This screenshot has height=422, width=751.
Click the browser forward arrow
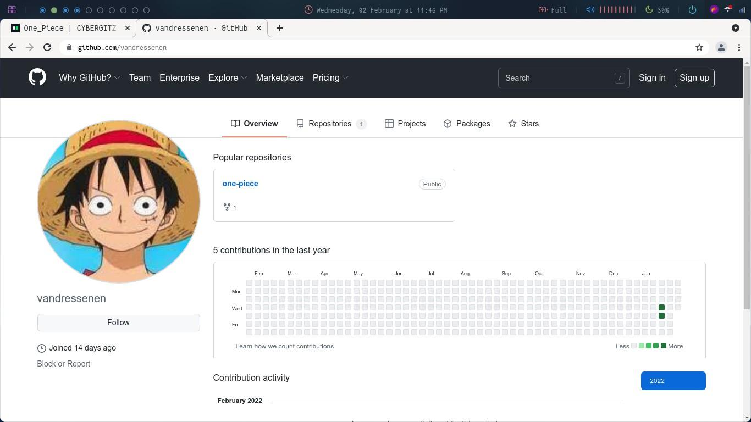[x=30, y=48]
